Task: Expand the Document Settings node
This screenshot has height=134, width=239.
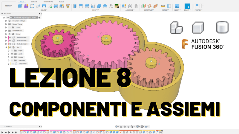Action: tap(6, 21)
